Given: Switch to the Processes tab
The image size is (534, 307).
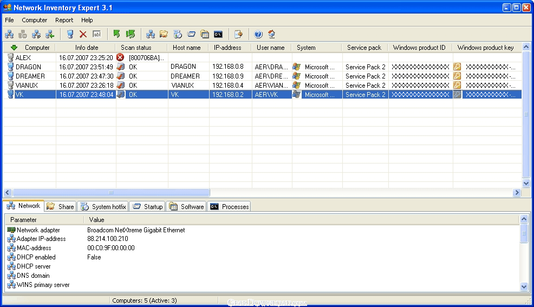Looking at the screenshot, I should point(229,207).
